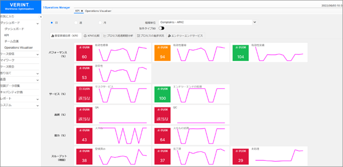343x167 pixels.
Task: Switch to the Operations Visualiser top tab
Action: click(x=98, y=11)
